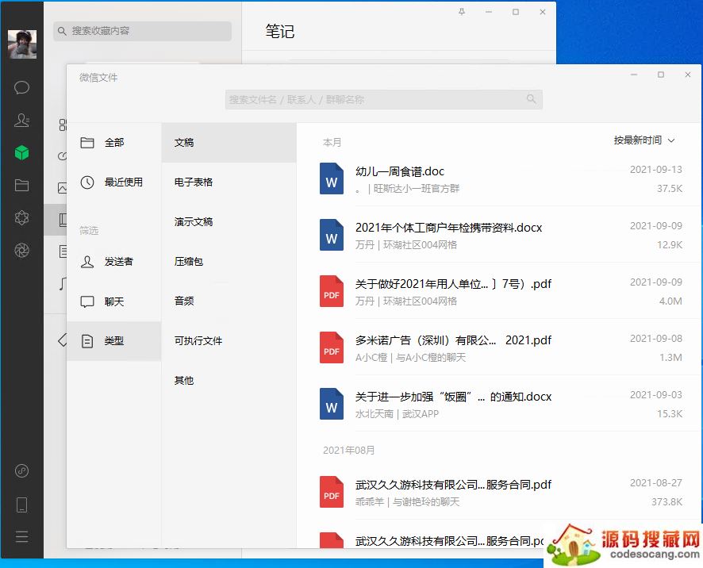
Task: Choose the 其他 file type
Action: tap(229, 380)
